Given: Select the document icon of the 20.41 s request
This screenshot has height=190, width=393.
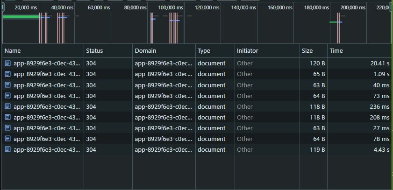Looking at the screenshot, I should 8,63.
